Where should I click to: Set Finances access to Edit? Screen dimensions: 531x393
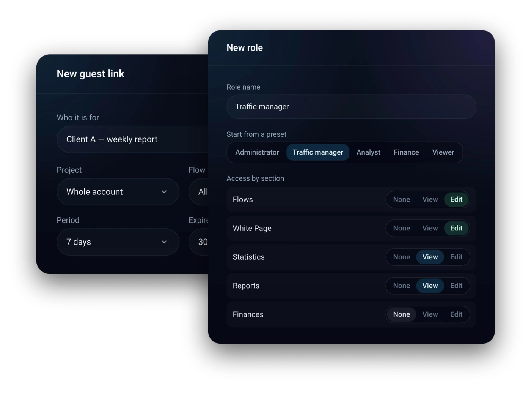tap(456, 314)
